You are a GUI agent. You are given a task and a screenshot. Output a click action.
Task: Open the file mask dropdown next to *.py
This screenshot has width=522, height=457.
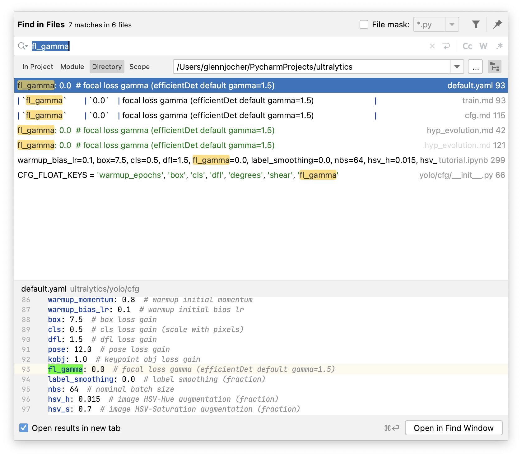coord(452,24)
